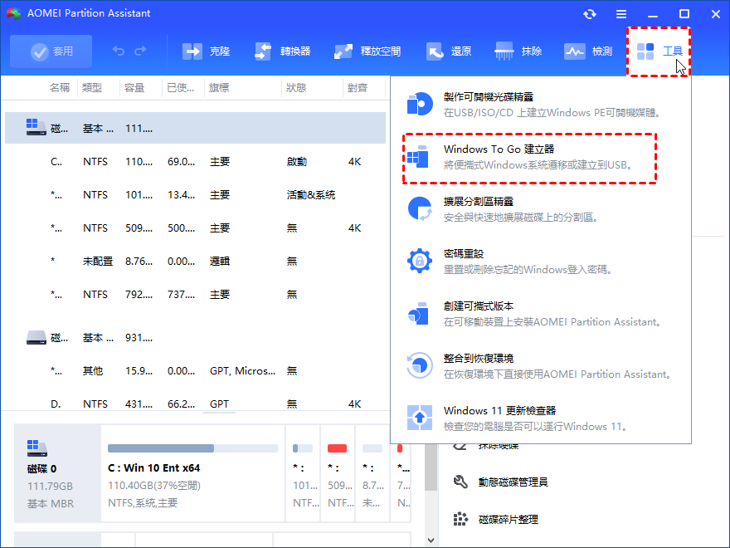This screenshot has width=730, height=548.
Task: Open 動態磁碟管理員 in side panel
Action: [513, 482]
